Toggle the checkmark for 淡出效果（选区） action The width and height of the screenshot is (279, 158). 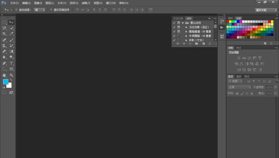(x=174, y=27)
